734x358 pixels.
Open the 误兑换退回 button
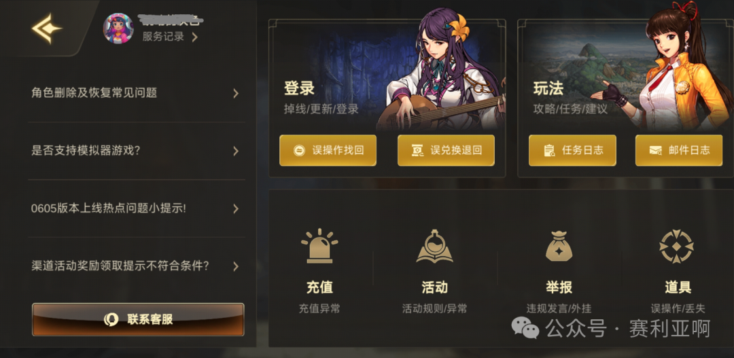[x=446, y=150]
